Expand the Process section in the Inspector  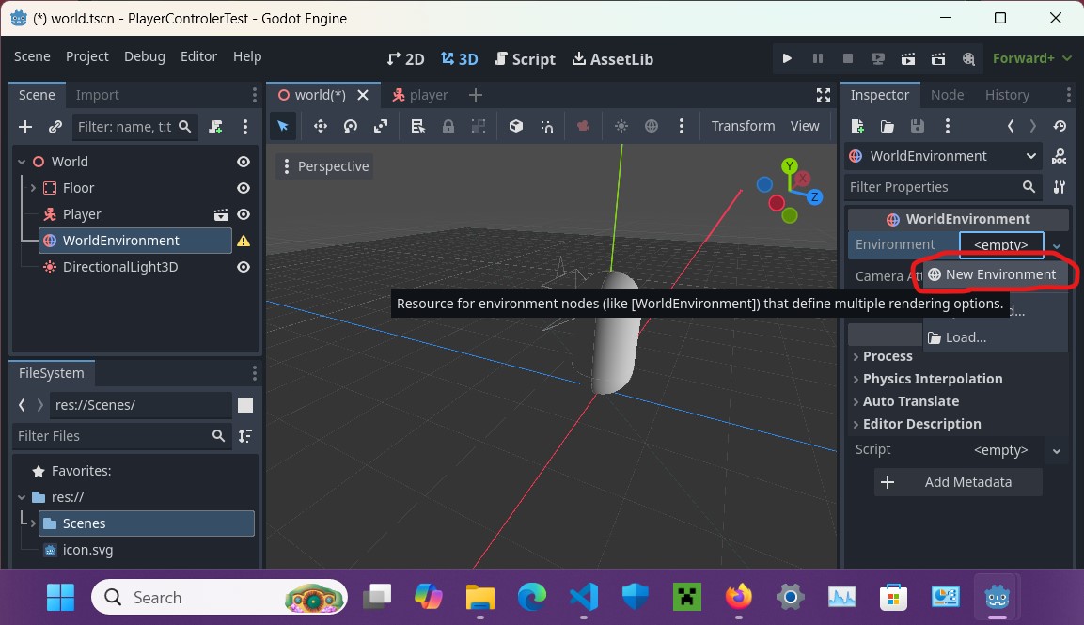pyautogui.click(x=885, y=356)
